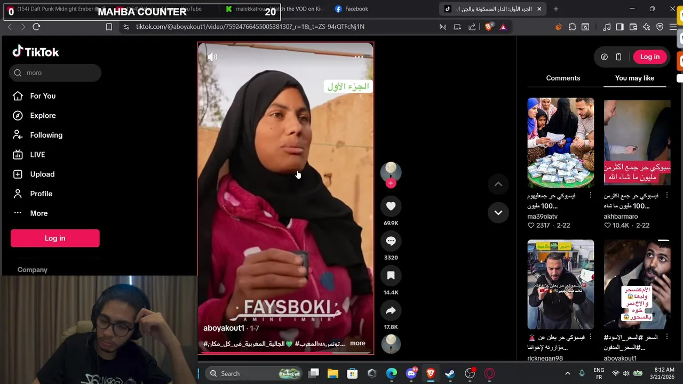683x384 pixels.
Task: Switch to the Comments tab
Action: coord(563,78)
